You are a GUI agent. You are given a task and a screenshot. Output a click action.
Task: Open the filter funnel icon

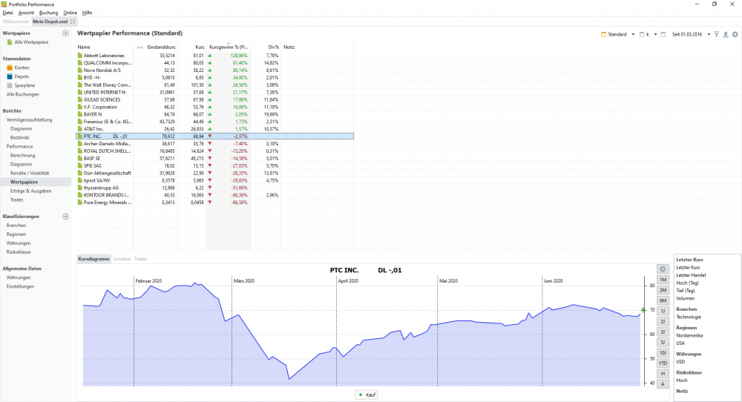[x=717, y=35]
